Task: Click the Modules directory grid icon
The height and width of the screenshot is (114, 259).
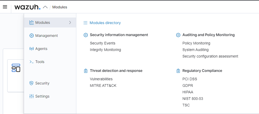Action: (x=85, y=23)
